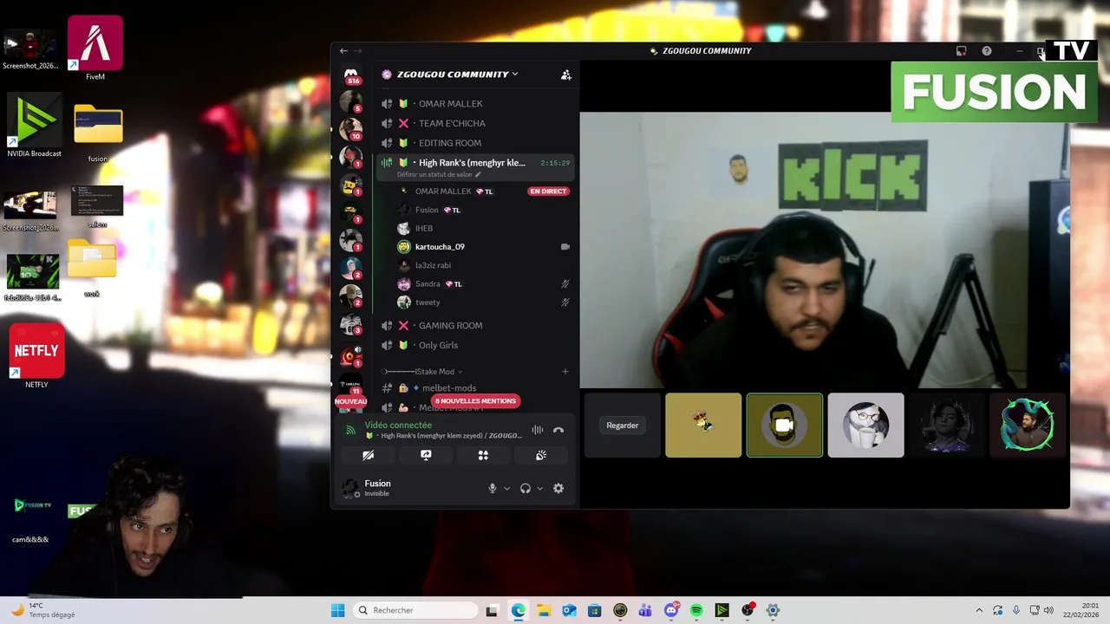Screen dimensions: 1110x624
Task: Open Spotify from the taskbar
Action: [696, 610]
